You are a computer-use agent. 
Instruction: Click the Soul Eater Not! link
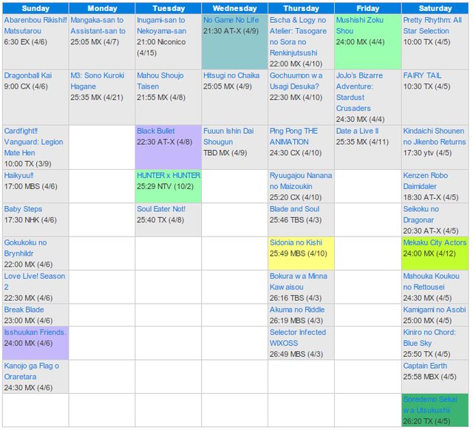click(161, 209)
